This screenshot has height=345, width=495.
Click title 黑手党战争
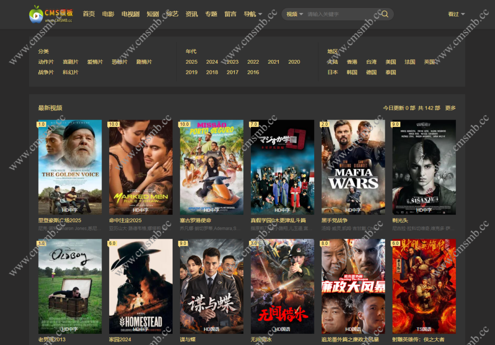point(335,221)
